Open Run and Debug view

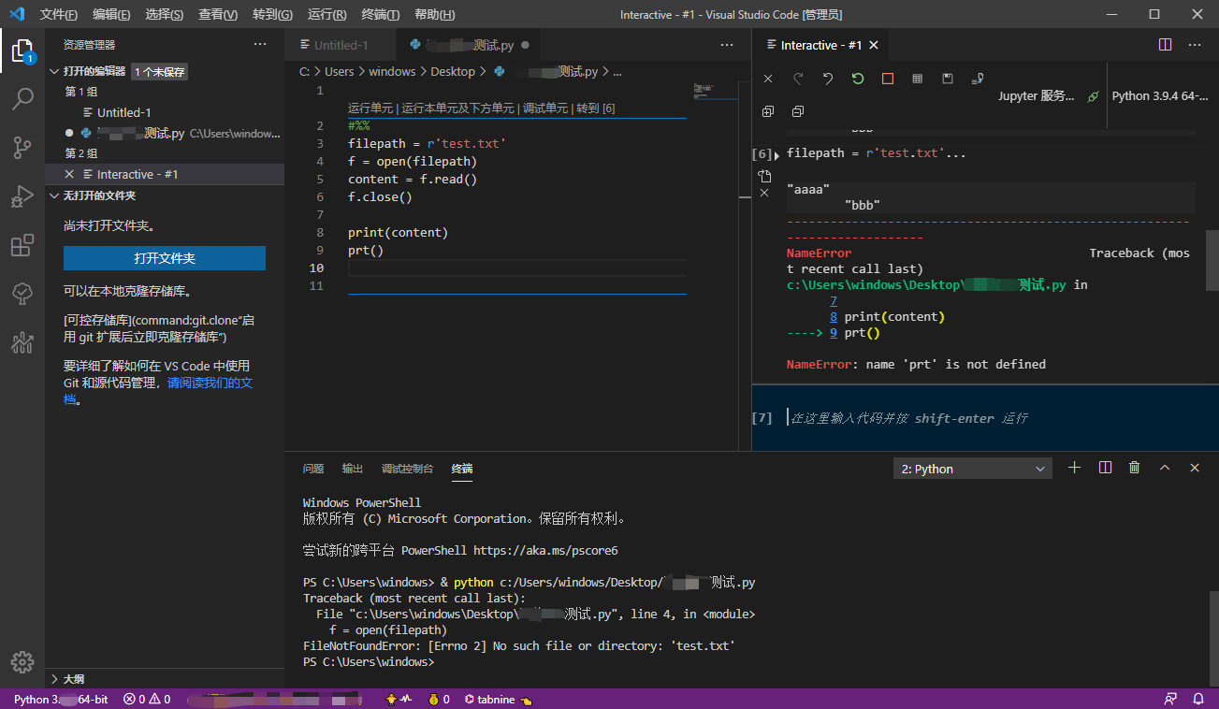[22, 195]
